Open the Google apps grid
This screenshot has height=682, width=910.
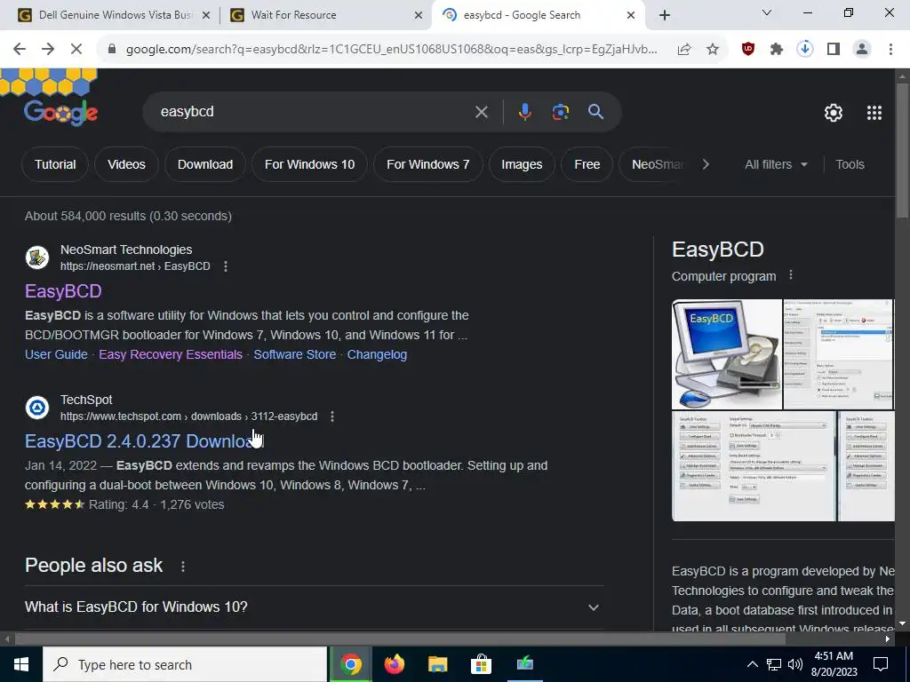point(874,113)
